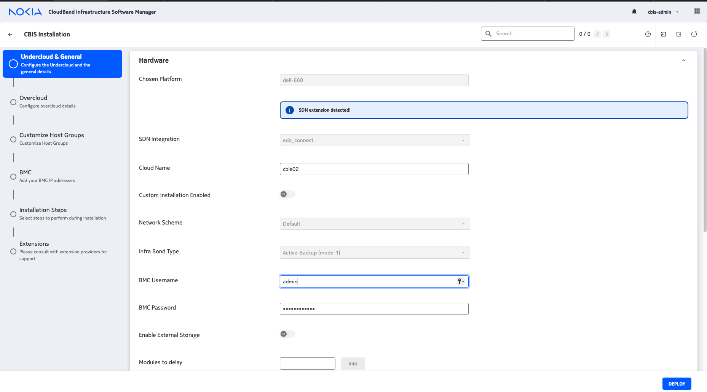
Task: Open the Network Scheme dropdown
Action: click(375, 224)
